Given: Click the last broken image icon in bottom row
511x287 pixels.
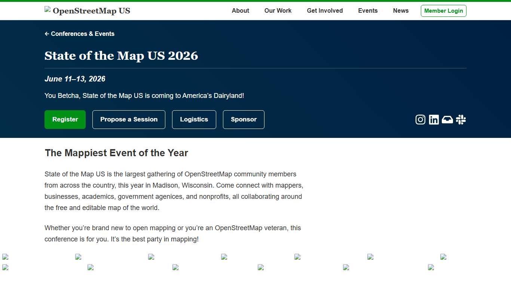Looking at the screenshot, I should (430, 268).
